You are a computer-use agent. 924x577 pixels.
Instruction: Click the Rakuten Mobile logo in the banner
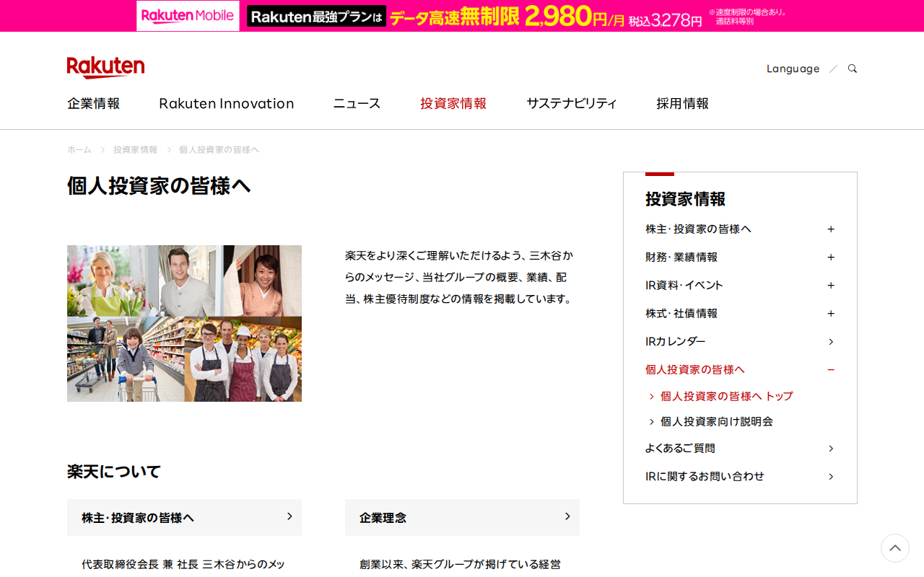point(188,16)
